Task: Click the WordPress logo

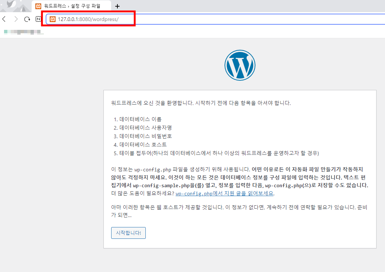Action: 240,65
